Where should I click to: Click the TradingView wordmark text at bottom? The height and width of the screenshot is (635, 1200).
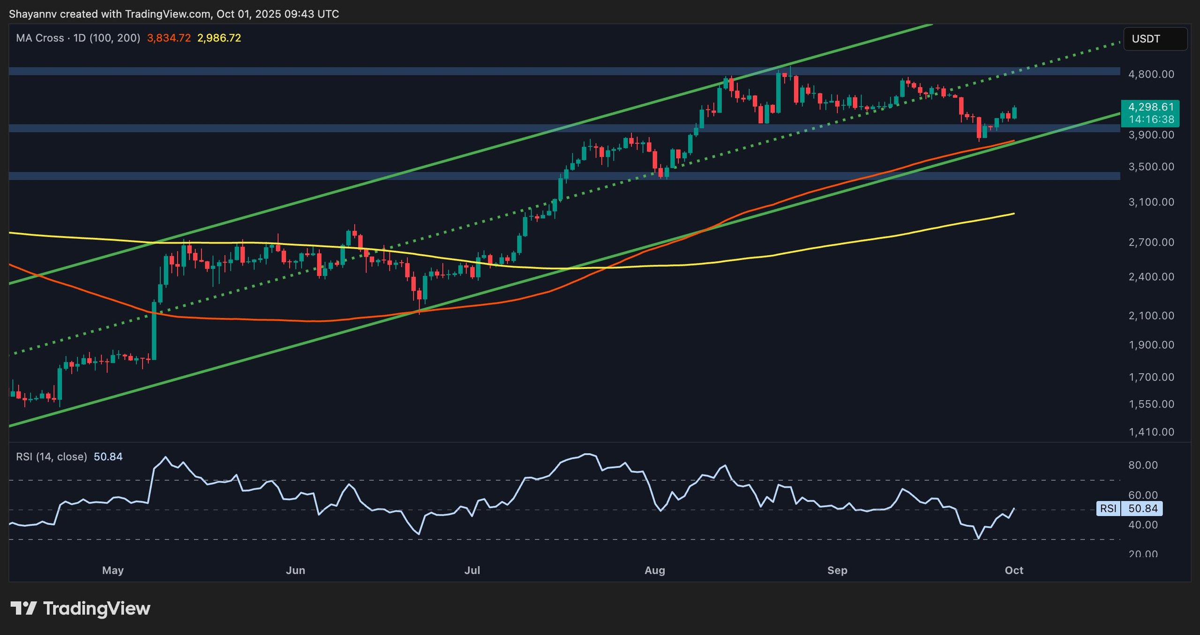(97, 608)
